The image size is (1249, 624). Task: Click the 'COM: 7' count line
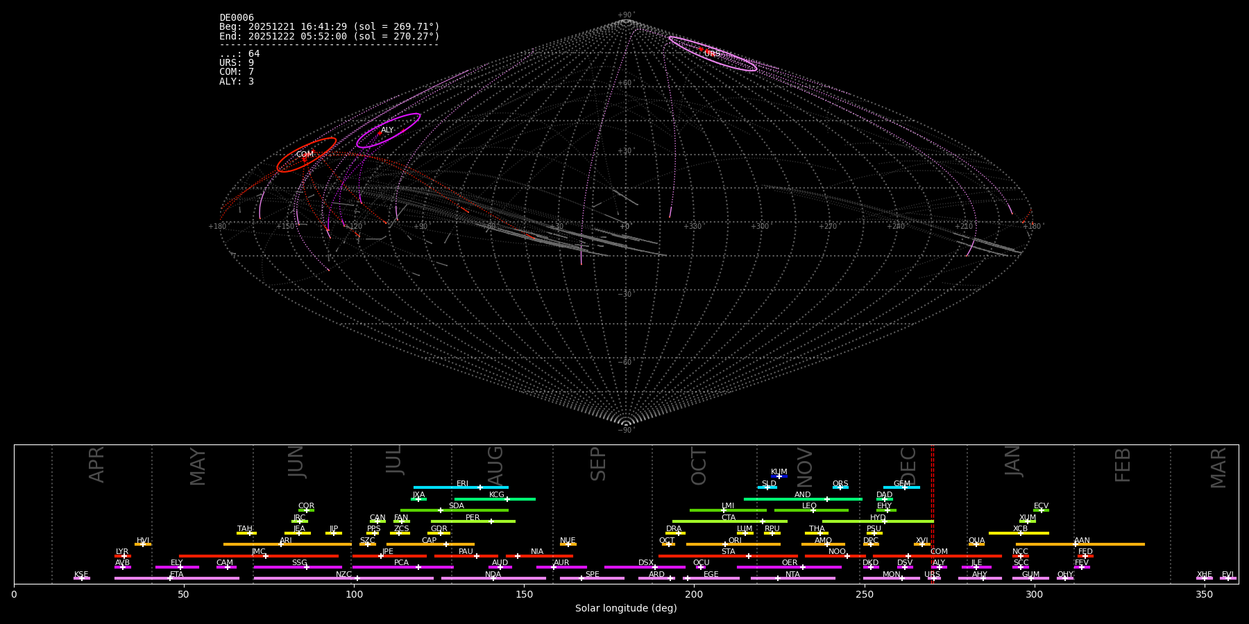[237, 72]
